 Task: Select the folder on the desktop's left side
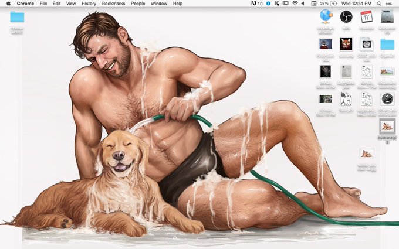[x=17, y=17]
